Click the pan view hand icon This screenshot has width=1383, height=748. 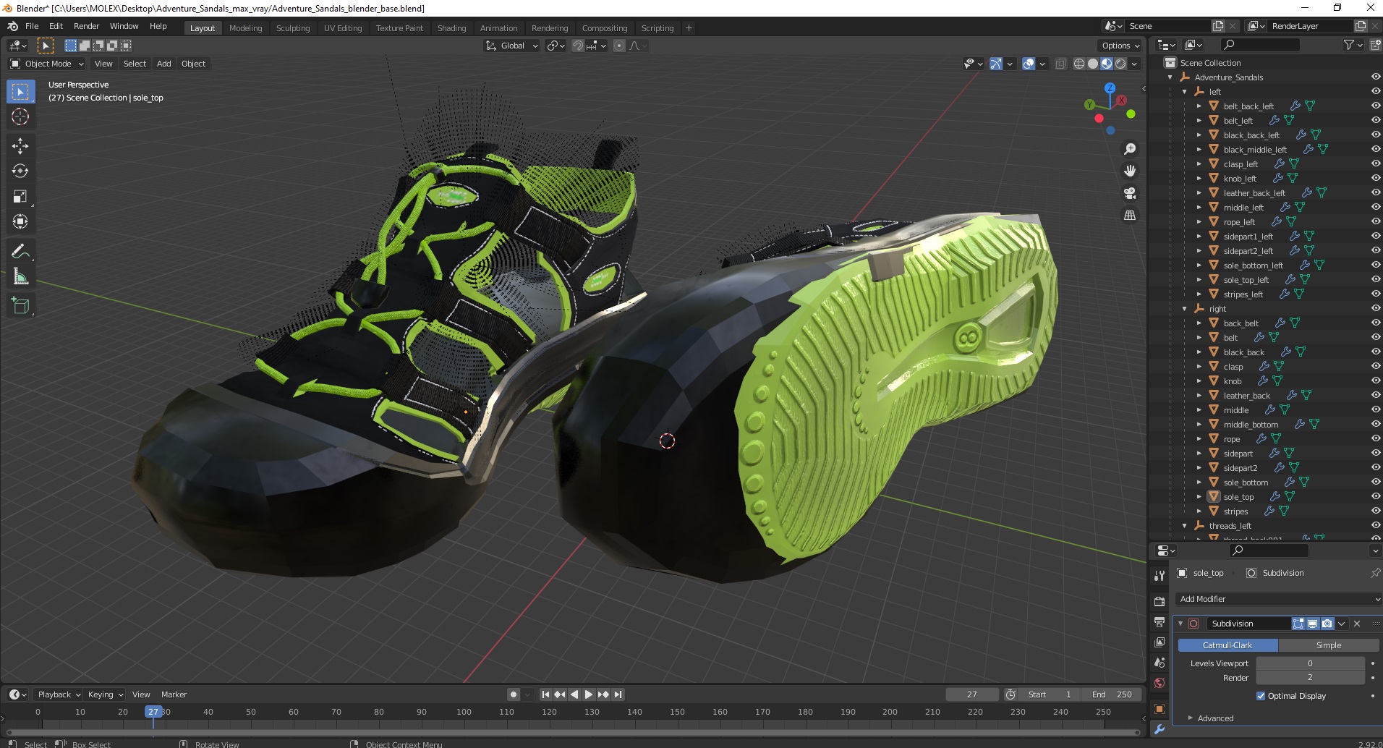(x=1129, y=171)
